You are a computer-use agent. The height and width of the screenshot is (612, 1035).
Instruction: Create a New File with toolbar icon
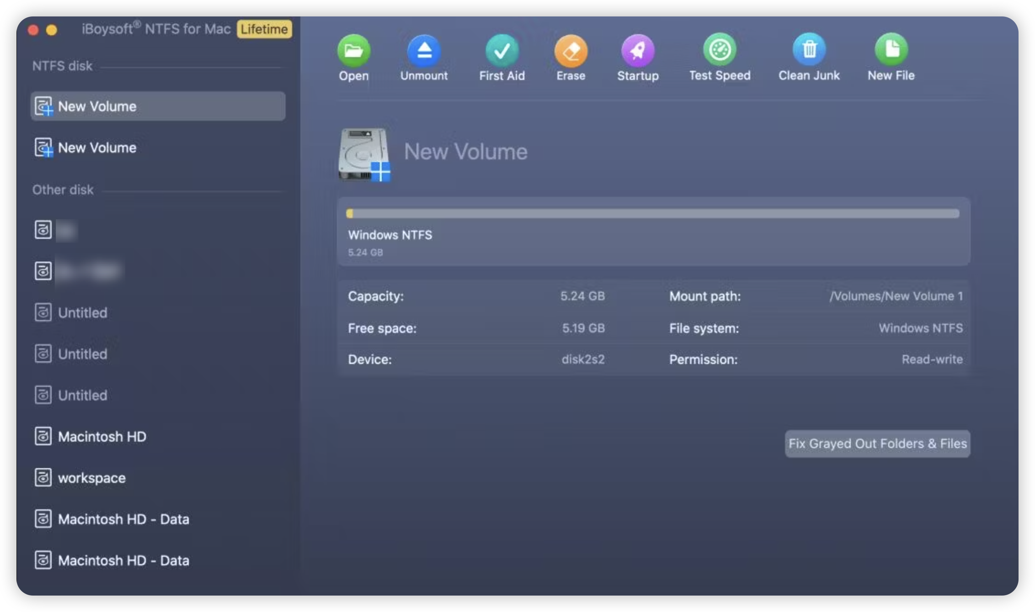[x=891, y=50]
